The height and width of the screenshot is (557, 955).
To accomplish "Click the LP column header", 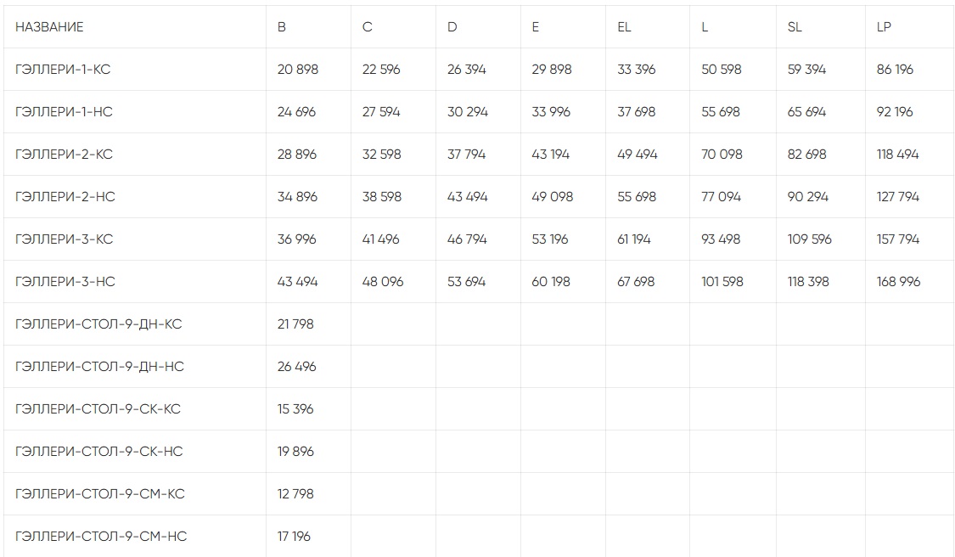I will pyautogui.click(x=884, y=27).
